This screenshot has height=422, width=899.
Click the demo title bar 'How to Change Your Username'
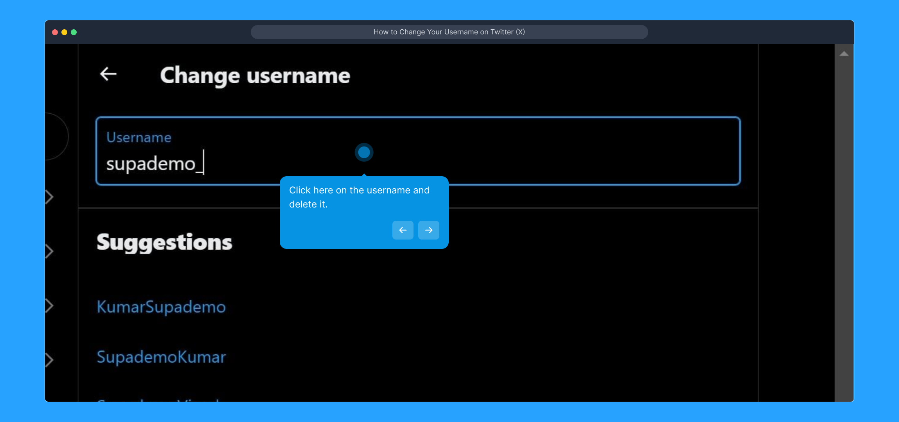(x=449, y=32)
